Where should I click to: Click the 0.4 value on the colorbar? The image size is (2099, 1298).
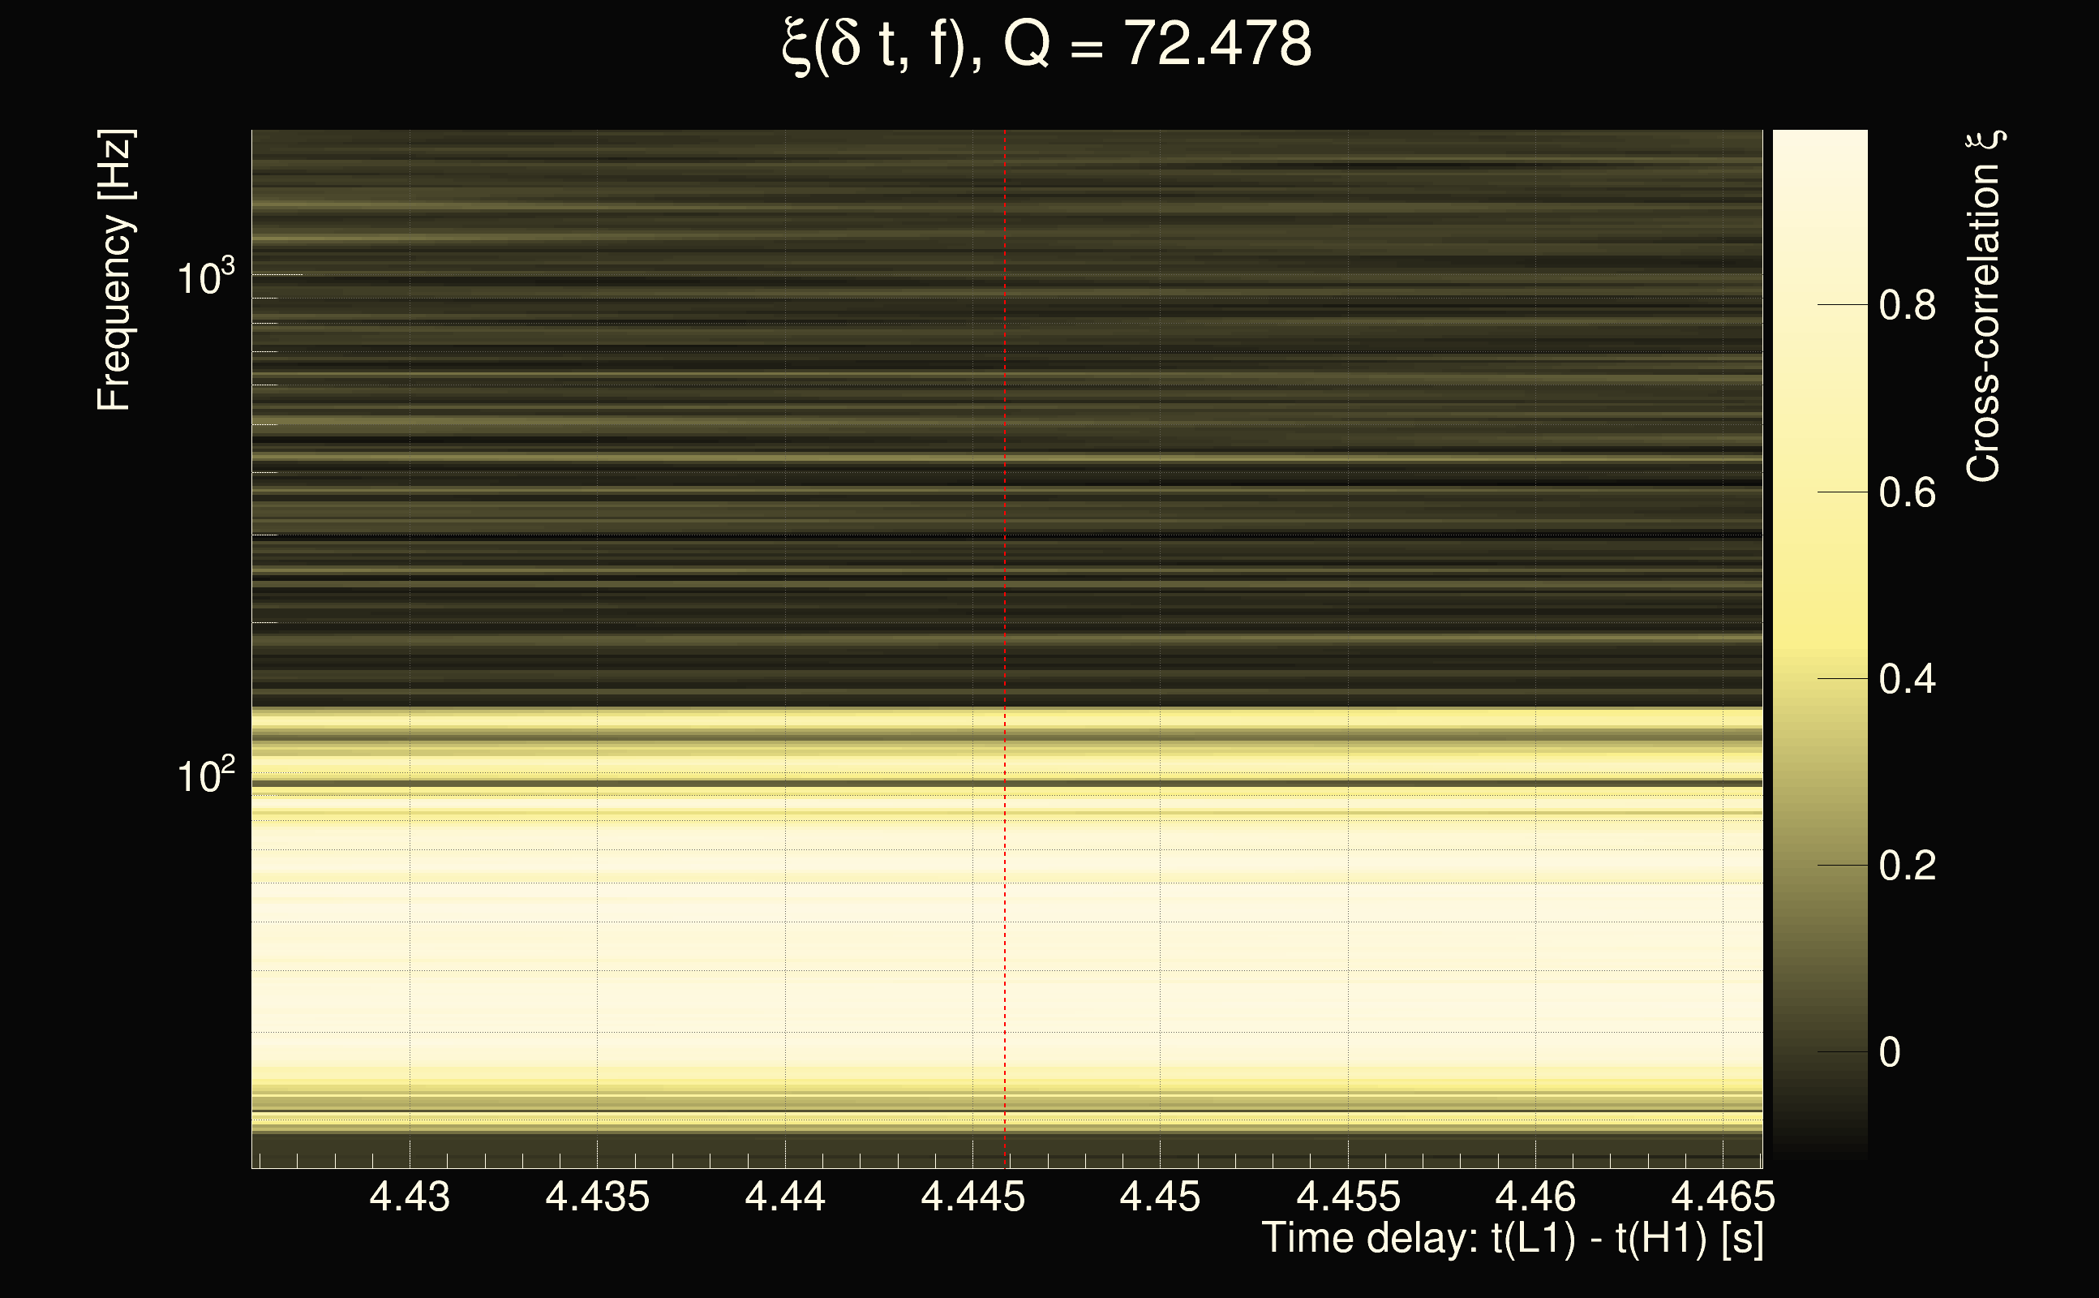point(1907,679)
